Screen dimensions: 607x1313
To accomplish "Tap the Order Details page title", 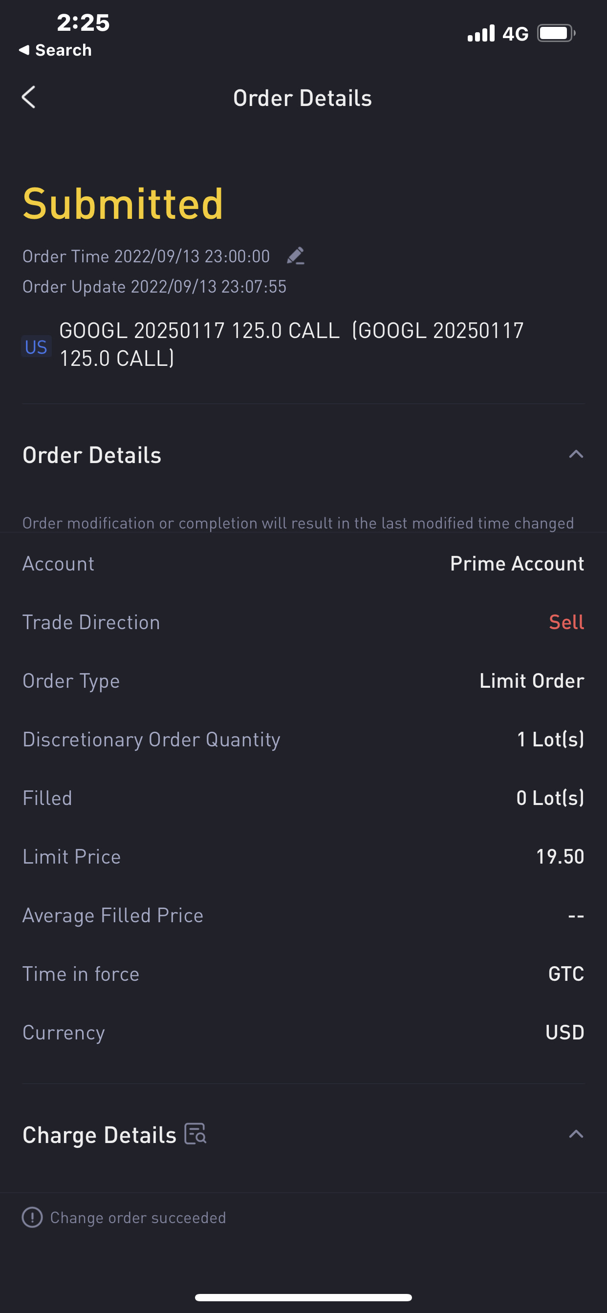I will pyautogui.click(x=303, y=98).
